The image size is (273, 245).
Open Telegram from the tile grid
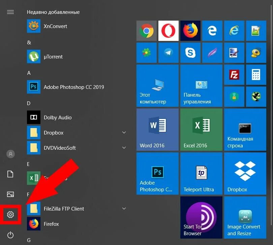click(168, 53)
